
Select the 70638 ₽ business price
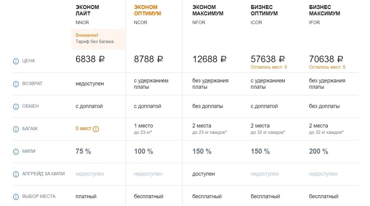[326, 59]
